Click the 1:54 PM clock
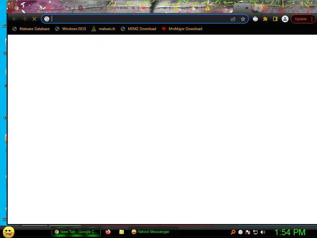 tap(290, 232)
